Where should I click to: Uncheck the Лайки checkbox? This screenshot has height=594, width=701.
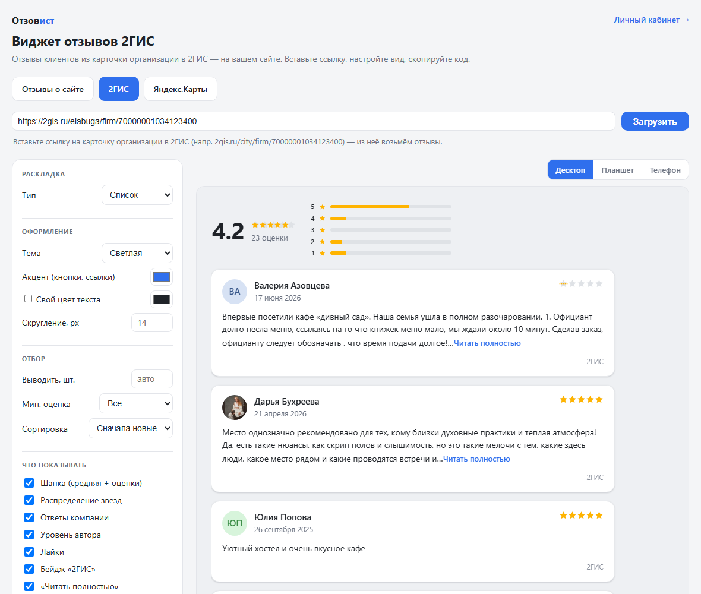(29, 552)
